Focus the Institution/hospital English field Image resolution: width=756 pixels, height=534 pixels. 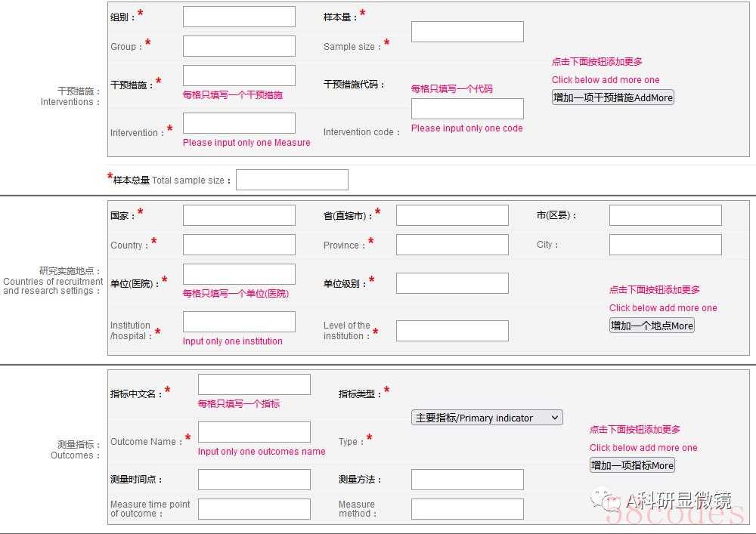tap(239, 322)
